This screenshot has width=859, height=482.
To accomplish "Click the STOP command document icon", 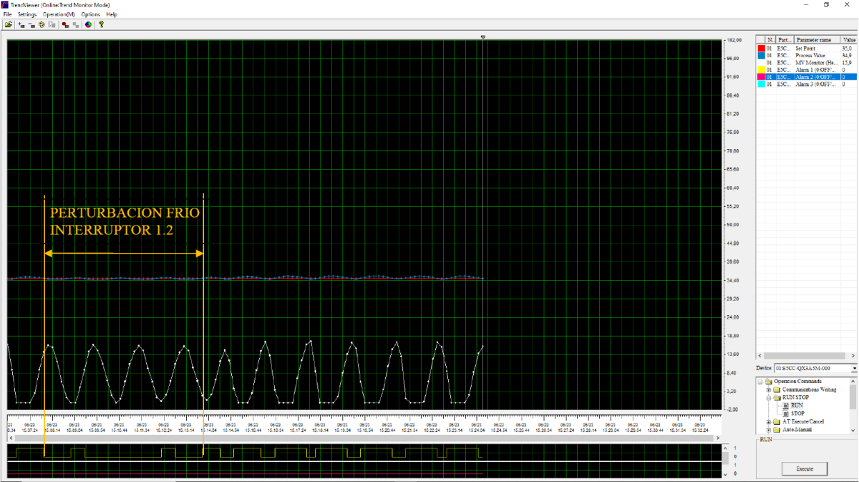I will pyautogui.click(x=786, y=413).
